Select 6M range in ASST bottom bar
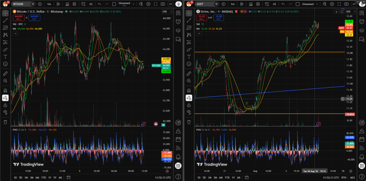The image size is (366, 181). pyautogui.click(x=221, y=177)
